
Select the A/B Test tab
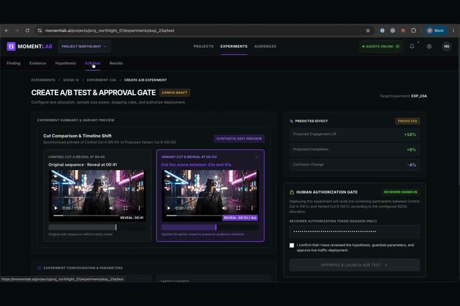click(x=92, y=63)
